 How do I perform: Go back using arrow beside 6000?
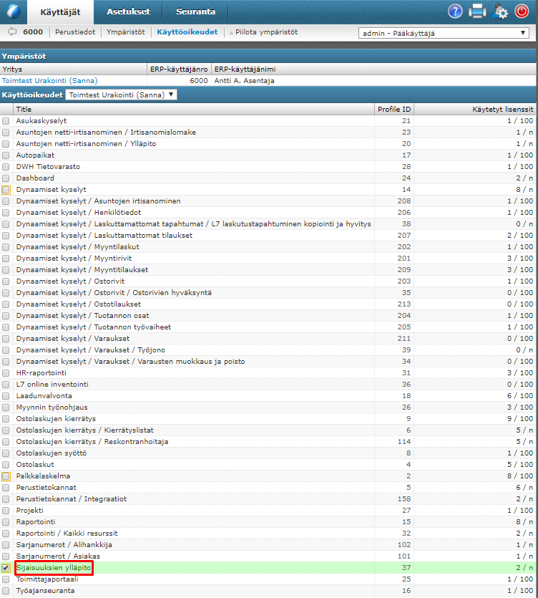[x=12, y=32]
